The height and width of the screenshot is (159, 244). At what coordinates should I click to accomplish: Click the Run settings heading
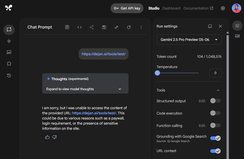point(167,26)
